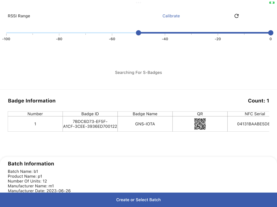Tap the Calibrate link
The image size is (277, 207).
click(171, 16)
